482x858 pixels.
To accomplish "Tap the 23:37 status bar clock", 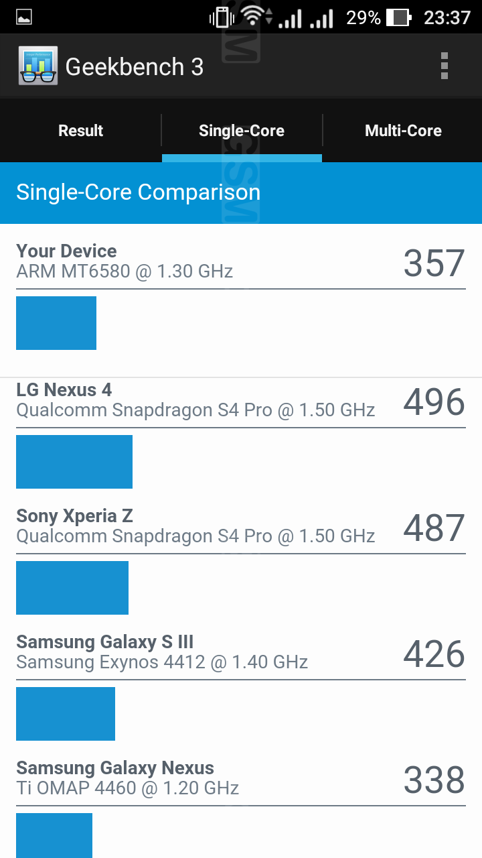I will pos(447,17).
